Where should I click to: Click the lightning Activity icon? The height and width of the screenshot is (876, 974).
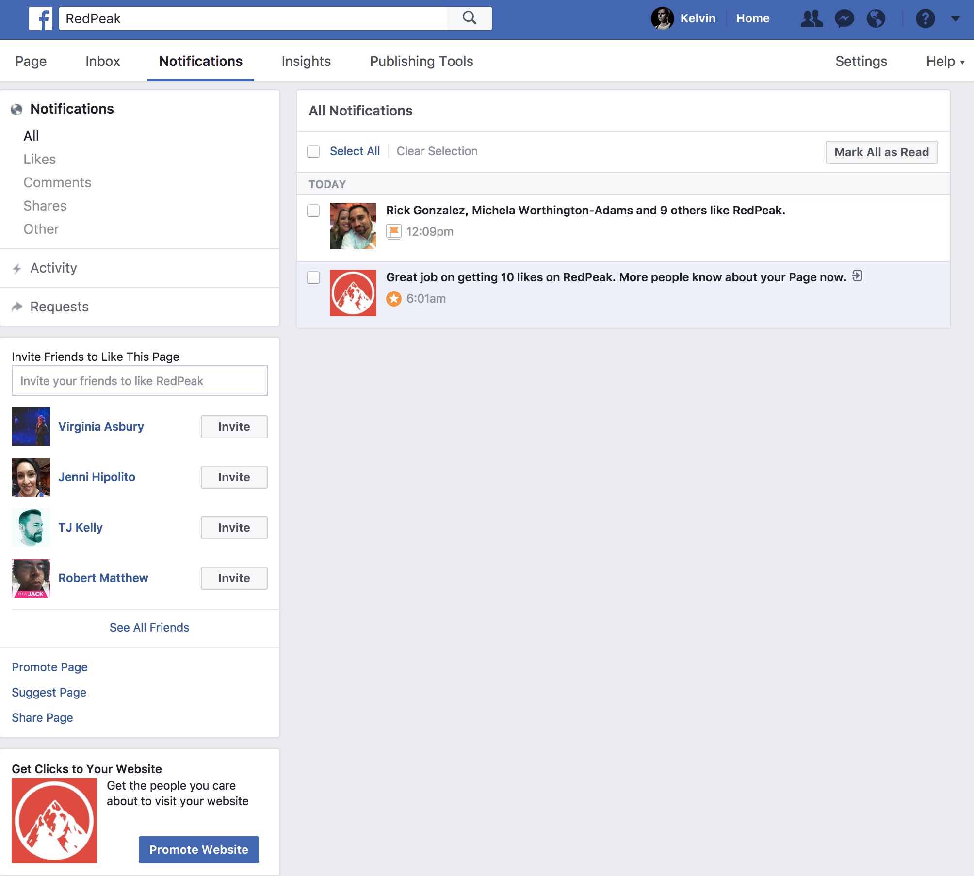(x=17, y=268)
